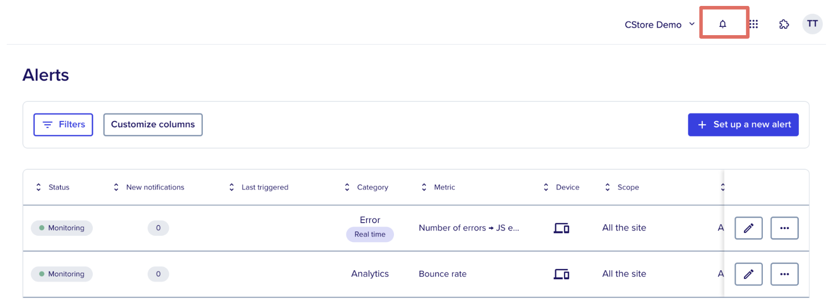Open more options for the Bounce rate row
The width and height of the screenshot is (831, 303).
(x=784, y=274)
